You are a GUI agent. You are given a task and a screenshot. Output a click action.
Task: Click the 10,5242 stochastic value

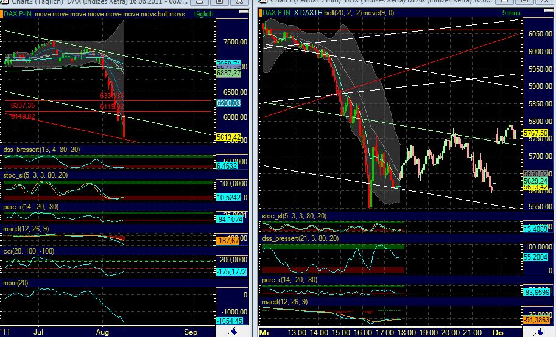[228, 197]
